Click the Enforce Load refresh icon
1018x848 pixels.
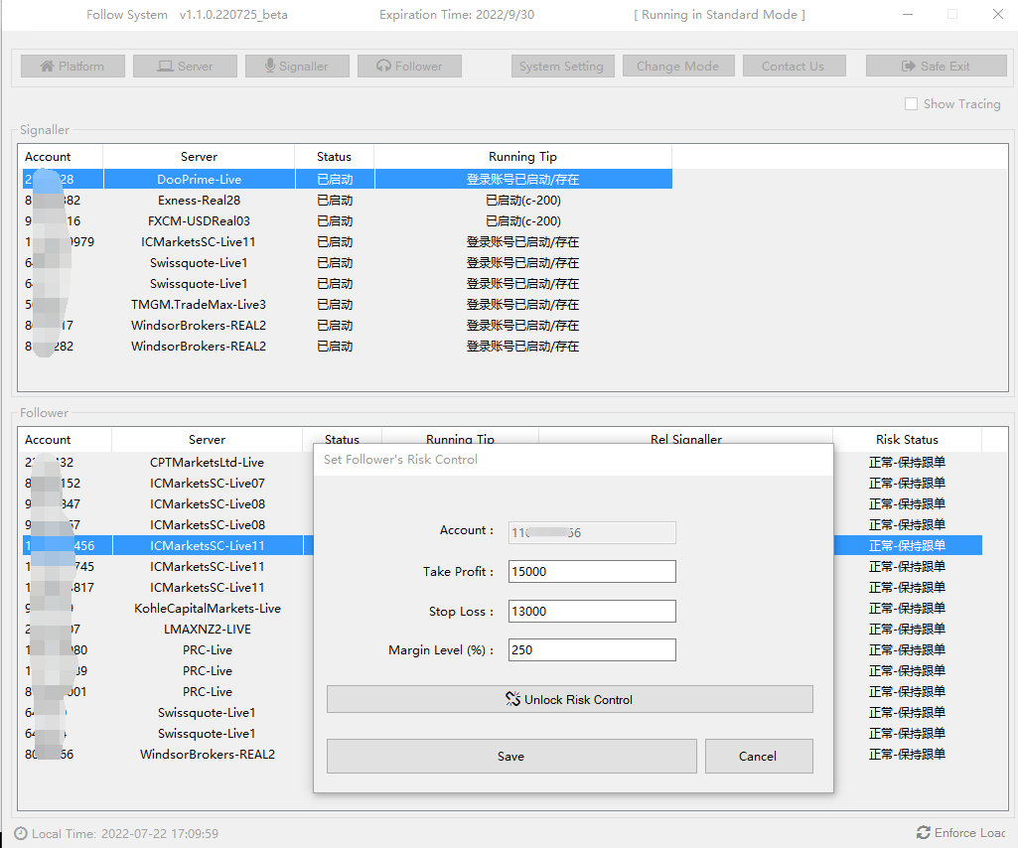point(924,832)
